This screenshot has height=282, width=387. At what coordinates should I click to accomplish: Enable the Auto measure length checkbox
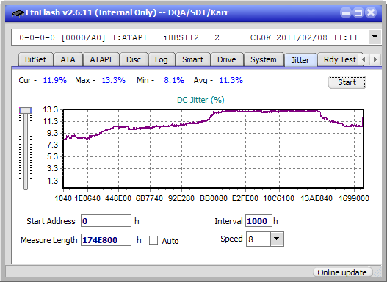153,240
